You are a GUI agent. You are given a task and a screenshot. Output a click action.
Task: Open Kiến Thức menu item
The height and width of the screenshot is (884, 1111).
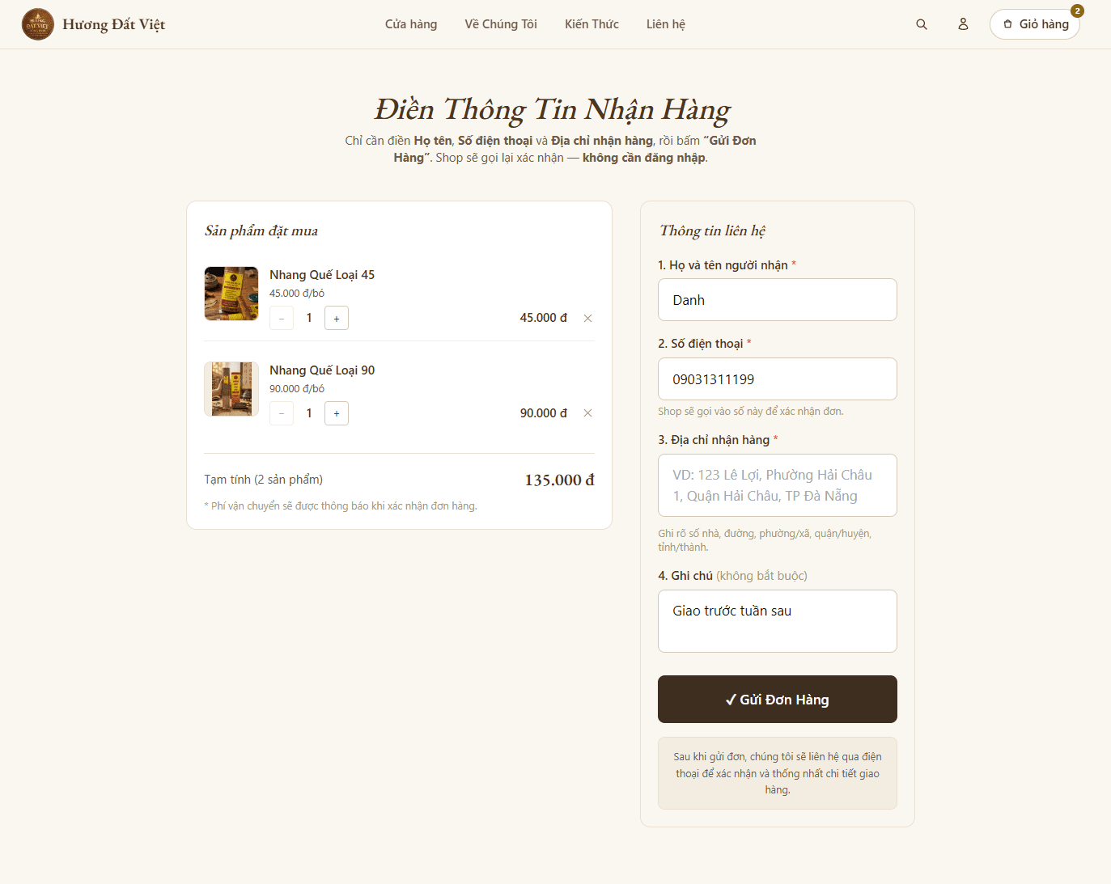592,24
